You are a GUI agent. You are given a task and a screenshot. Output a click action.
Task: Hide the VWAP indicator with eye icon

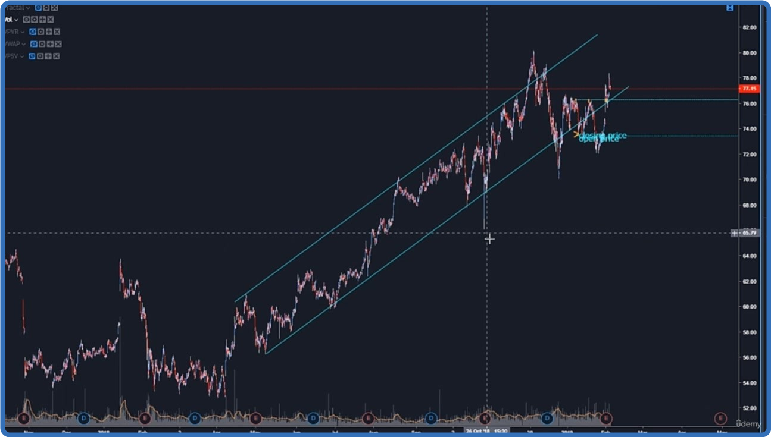(34, 44)
